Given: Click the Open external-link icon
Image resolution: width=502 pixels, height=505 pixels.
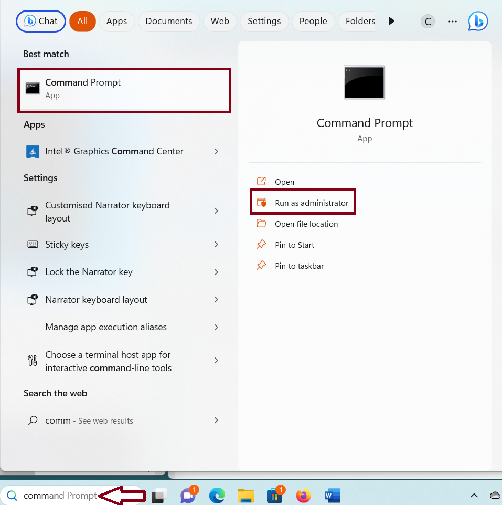Looking at the screenshot, I should [261, 181].
